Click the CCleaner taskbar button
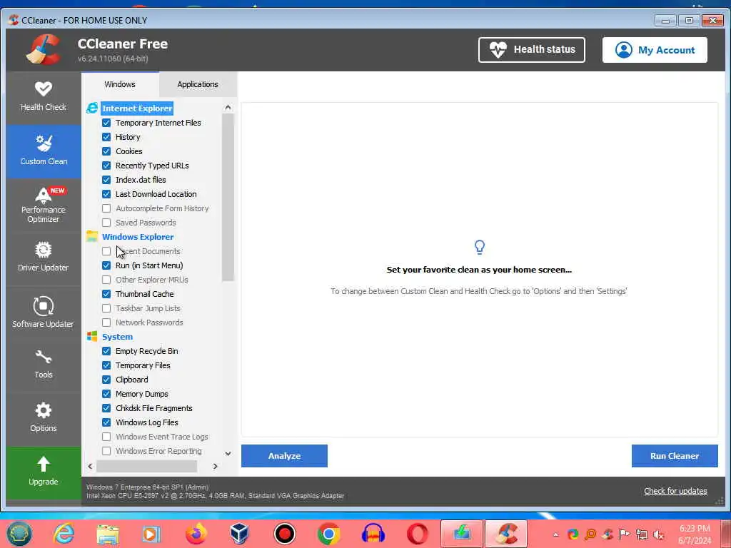 (x=506, y=534)
